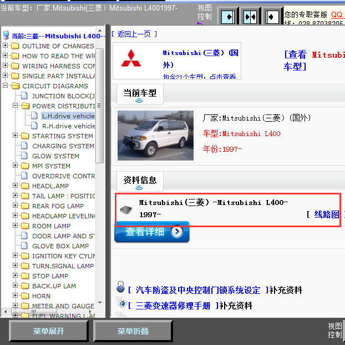Viewport: 345px width, 345px height.
Task: Click the 查看详细 button
Action: [152, 232]
